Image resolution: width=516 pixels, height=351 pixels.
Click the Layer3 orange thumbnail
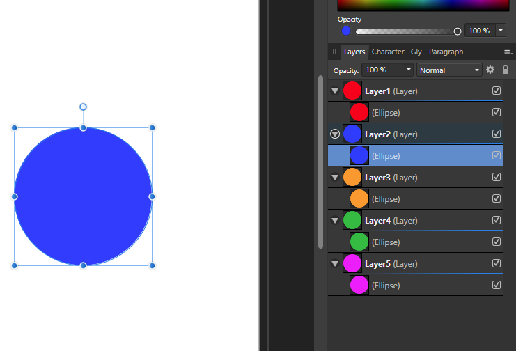[352, 177]
